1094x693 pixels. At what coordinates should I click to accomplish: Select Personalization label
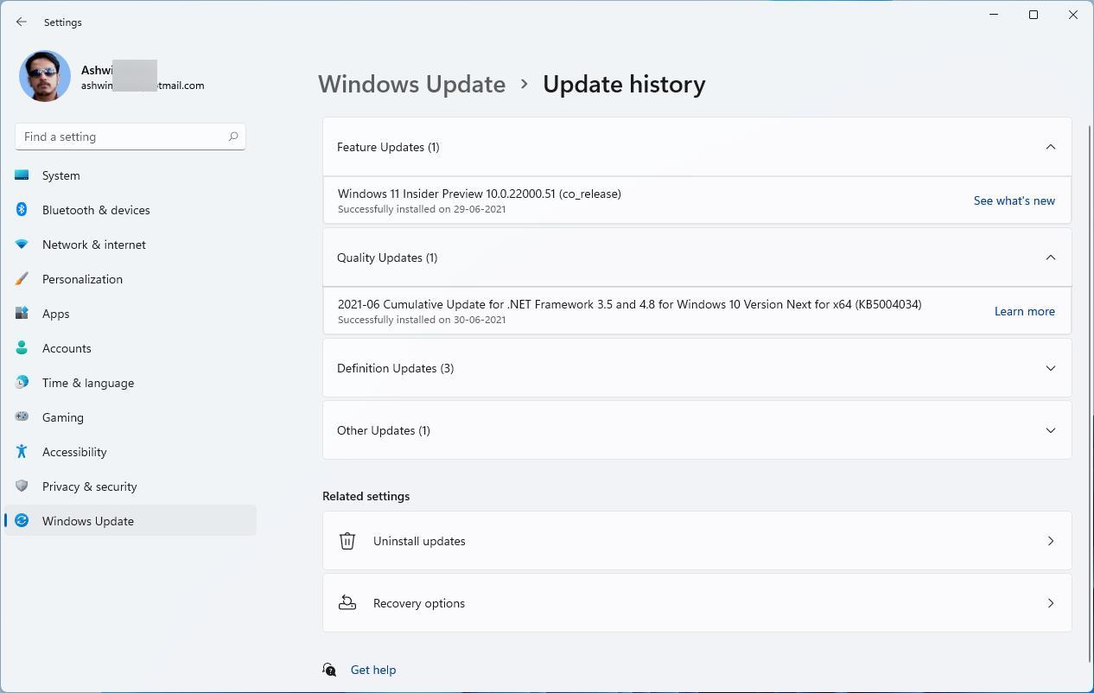(82, 279)
